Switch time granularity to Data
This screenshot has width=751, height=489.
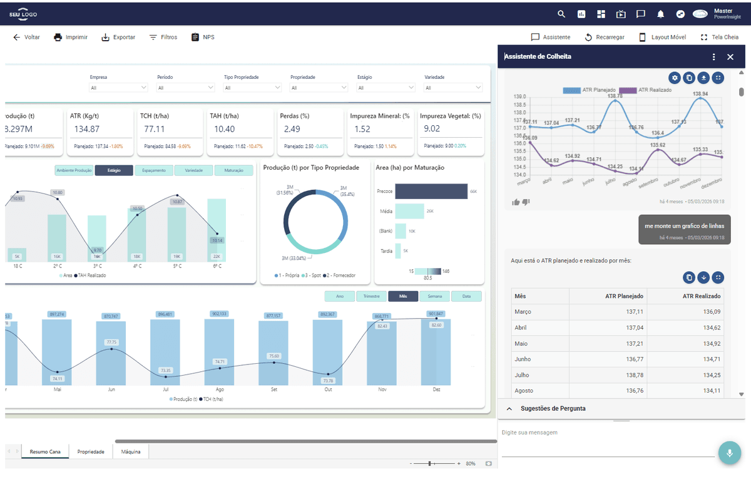467,297
